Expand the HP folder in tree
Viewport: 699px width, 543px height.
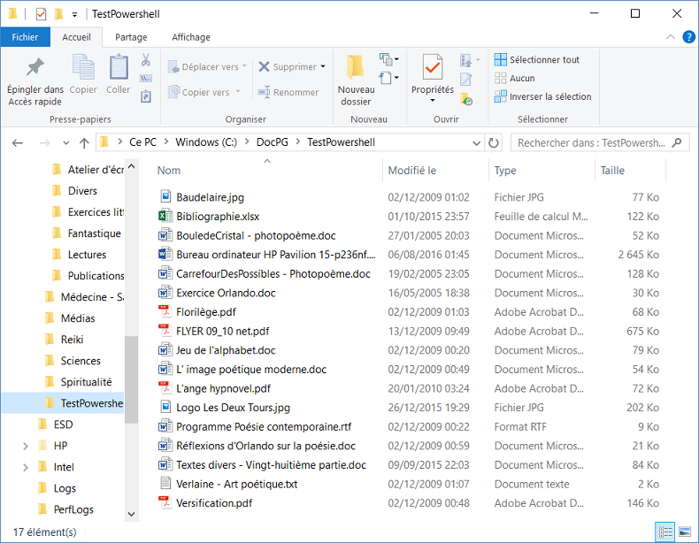(x=26, y=446)
